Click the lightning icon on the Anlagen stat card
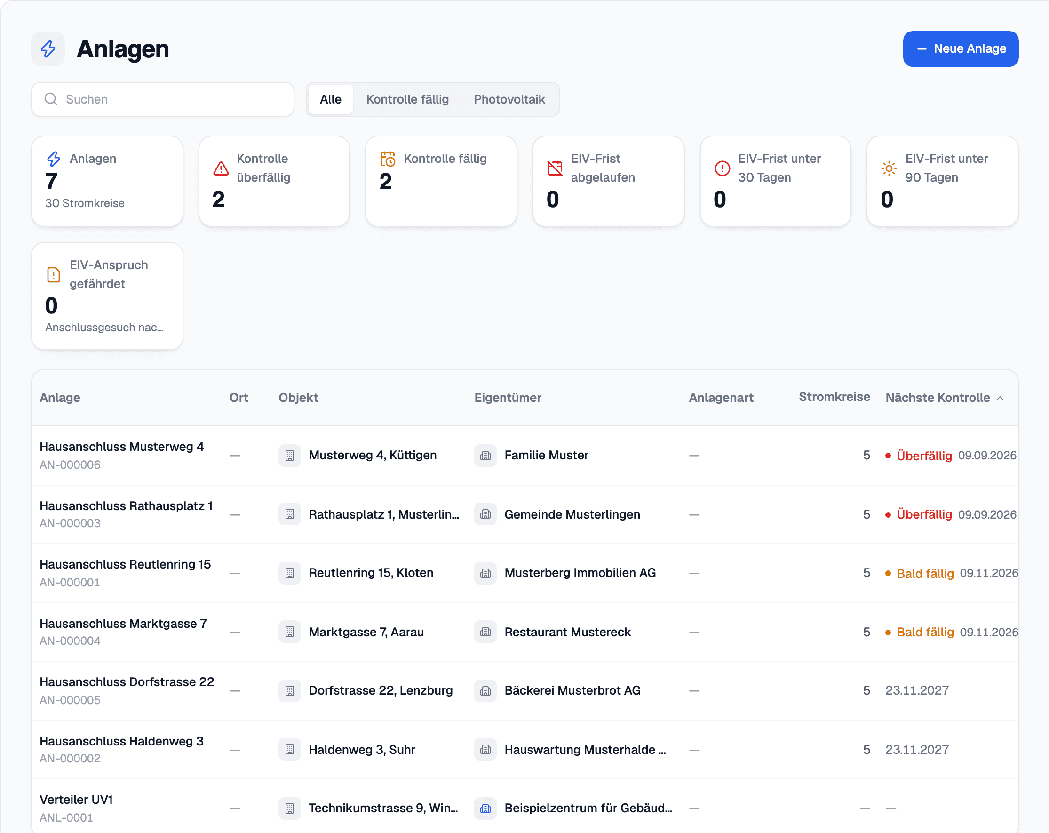This screenshot has width=1049, height=833. tap(54, 159)
